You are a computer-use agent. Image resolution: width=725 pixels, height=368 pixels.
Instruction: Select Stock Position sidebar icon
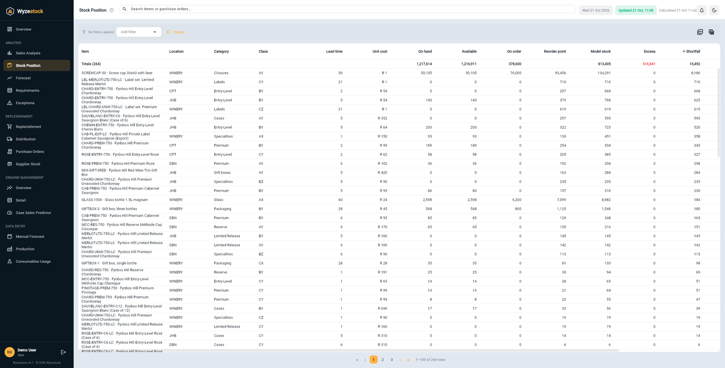point(10,65)
